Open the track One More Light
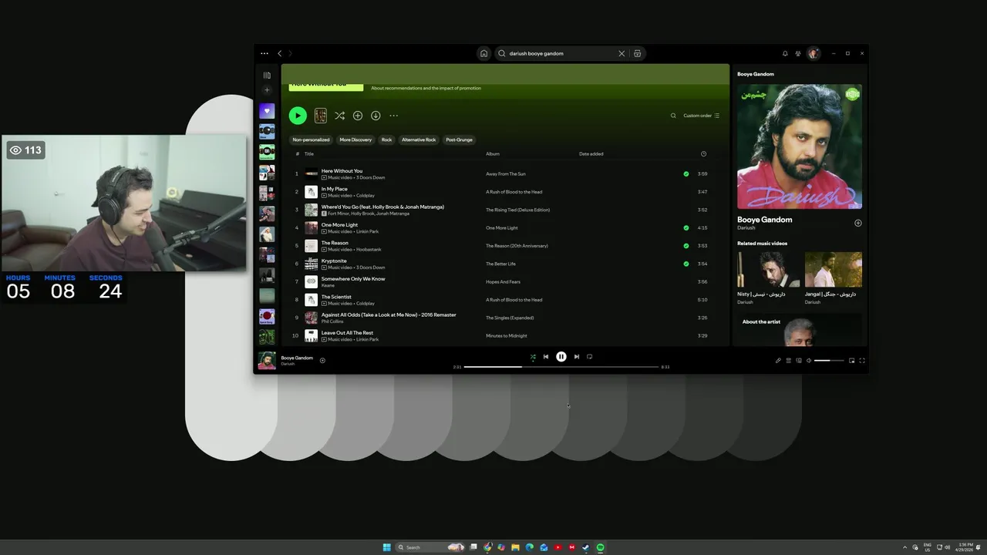The width and height of the screenshot is (987, 555). pos(339,225)
